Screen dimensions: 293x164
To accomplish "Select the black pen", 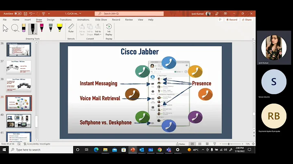I will click(x=33, y=29).
